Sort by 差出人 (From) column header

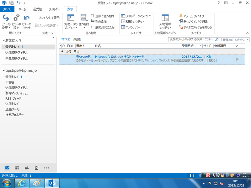[x=84, y=46]
